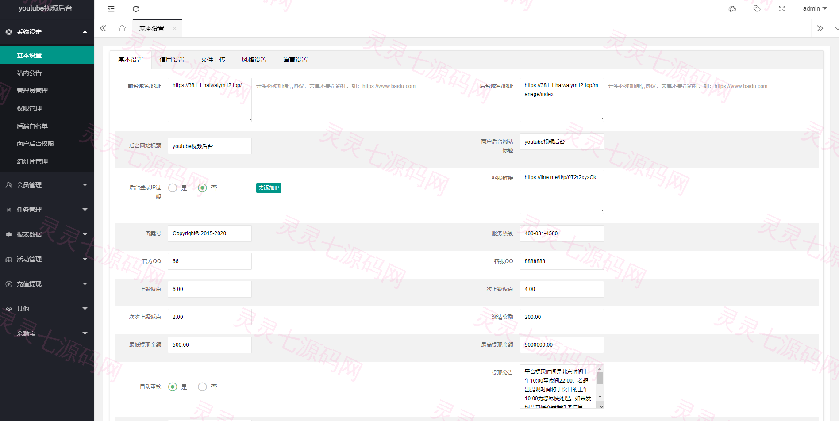
Task: Switch to the 风格设置 tab
Action: [254, 60]
